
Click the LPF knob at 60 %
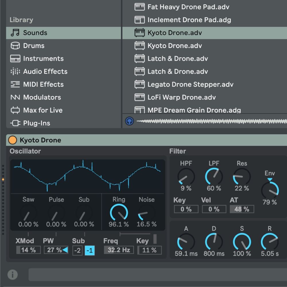point(214,177)
